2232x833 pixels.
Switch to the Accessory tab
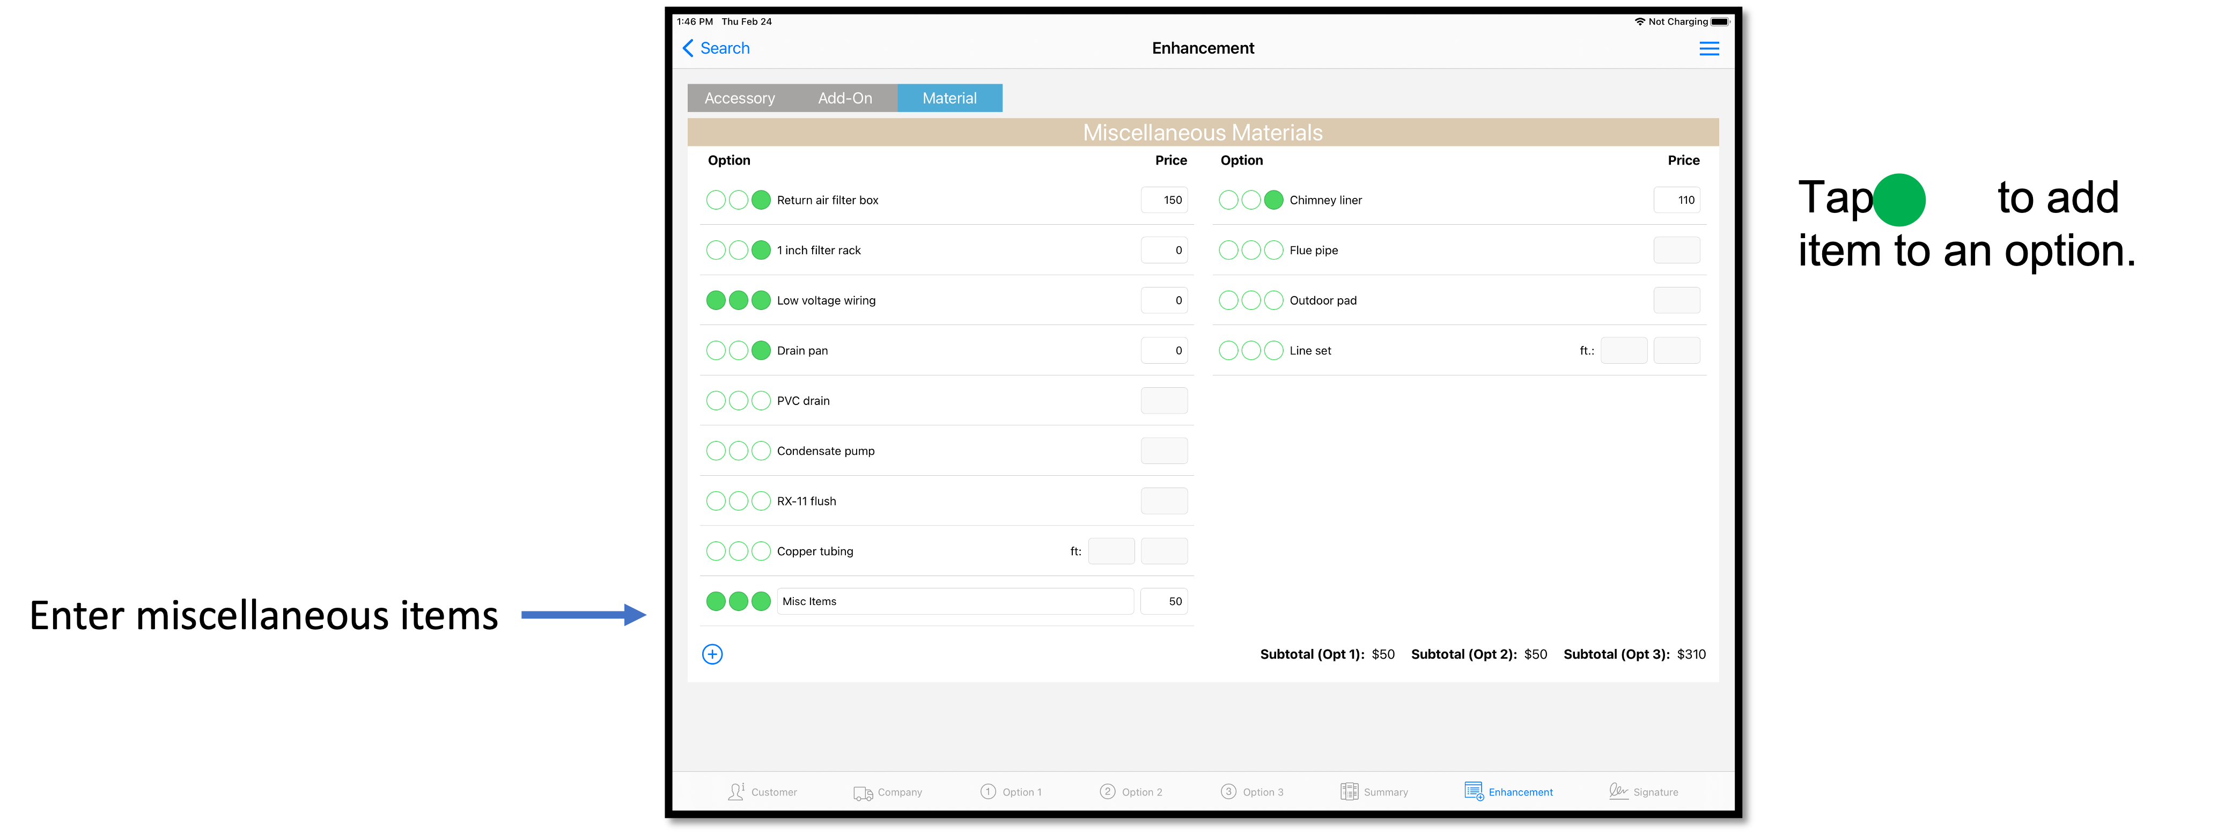pyautogui.click(x=740, y=98)
